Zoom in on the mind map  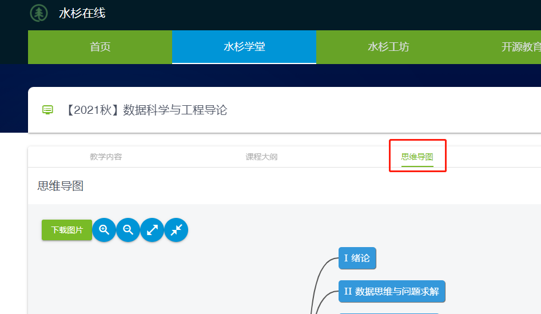[104, 230]
